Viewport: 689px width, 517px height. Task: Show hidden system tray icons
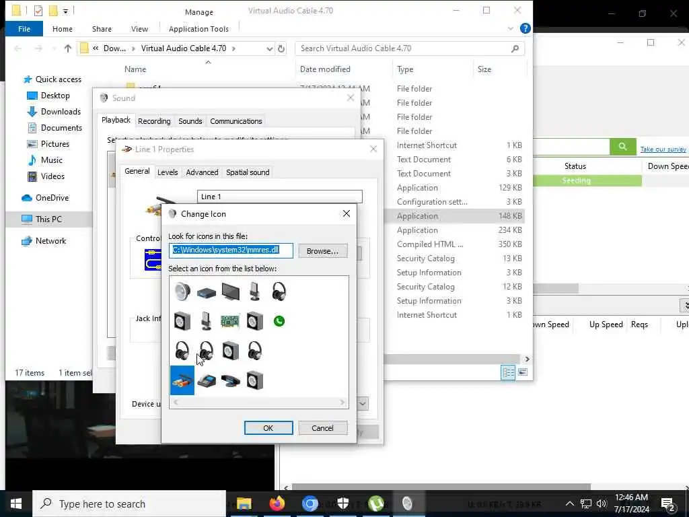(569, 504)
